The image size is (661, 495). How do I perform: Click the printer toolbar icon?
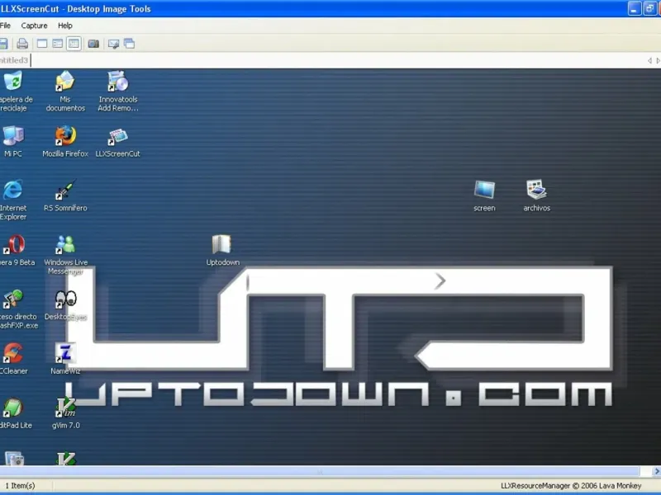[x=22, y=44]
